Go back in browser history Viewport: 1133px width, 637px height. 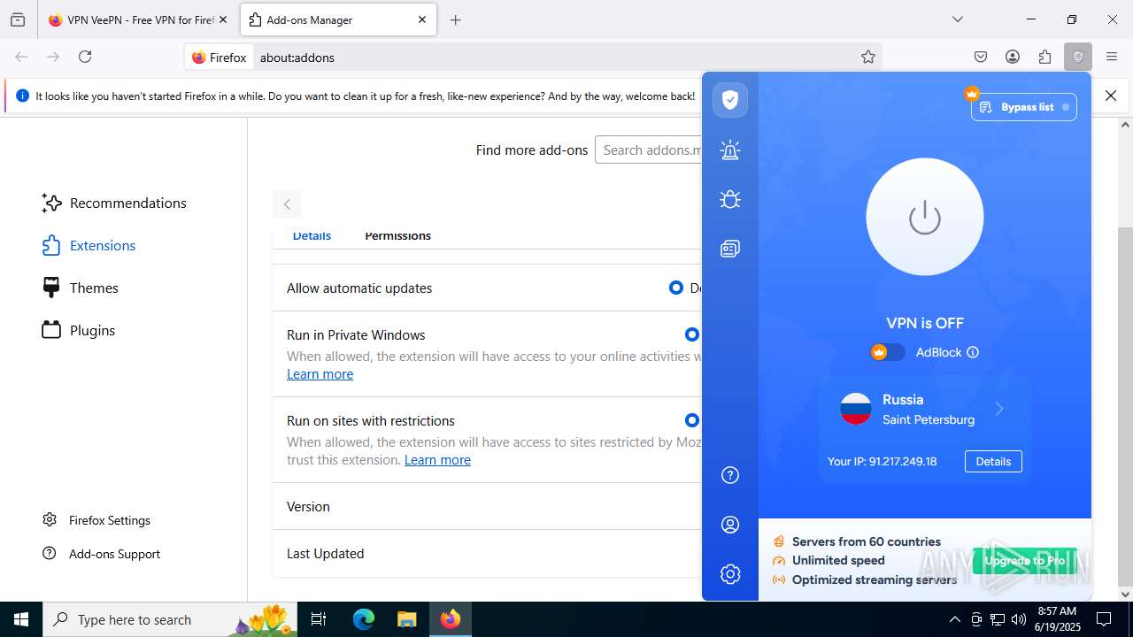pyautogui.click(x=21, y=58)
